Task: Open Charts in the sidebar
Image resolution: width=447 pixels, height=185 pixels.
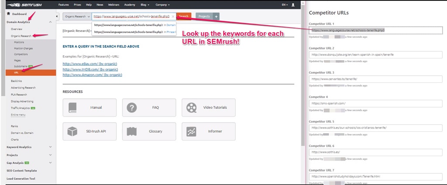Action: (15, 140)
